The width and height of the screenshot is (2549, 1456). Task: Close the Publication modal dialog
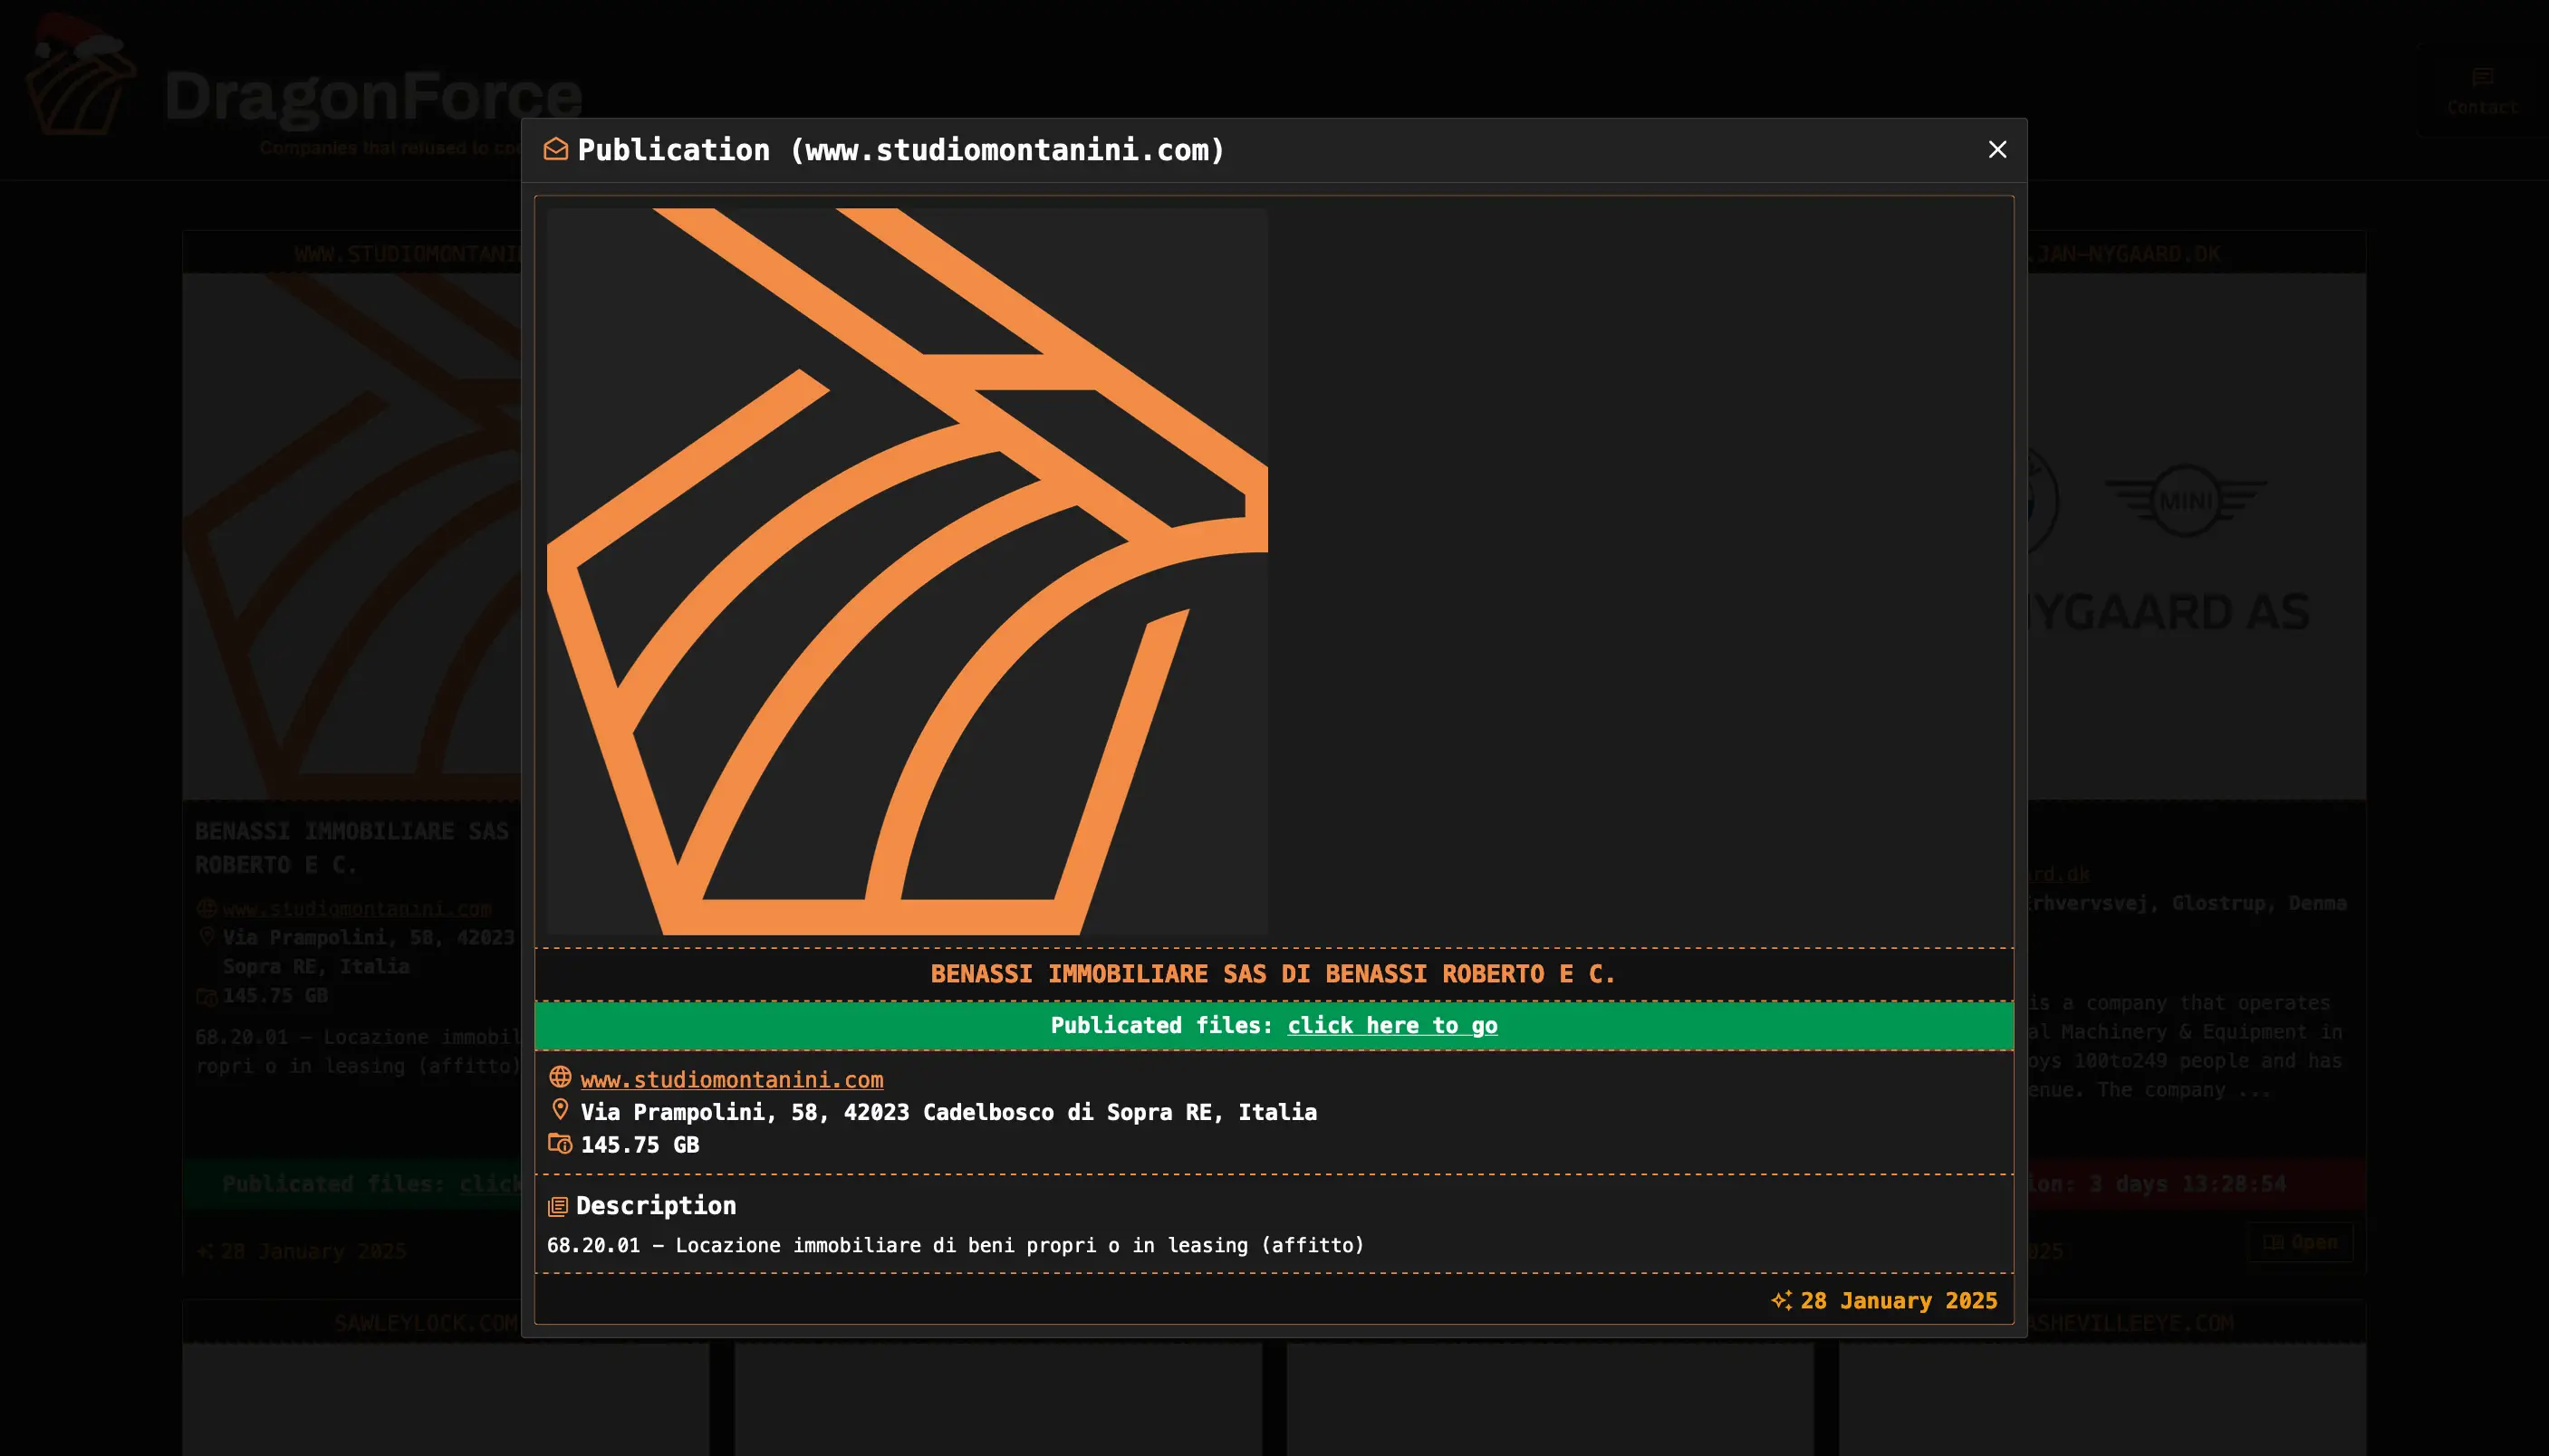(x=1996, y=150)
